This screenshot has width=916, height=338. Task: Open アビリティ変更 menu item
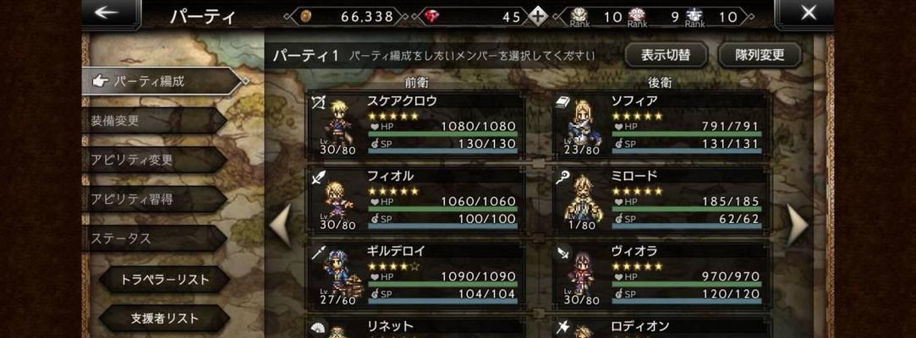pyautogui.click(x=154, y=160)
